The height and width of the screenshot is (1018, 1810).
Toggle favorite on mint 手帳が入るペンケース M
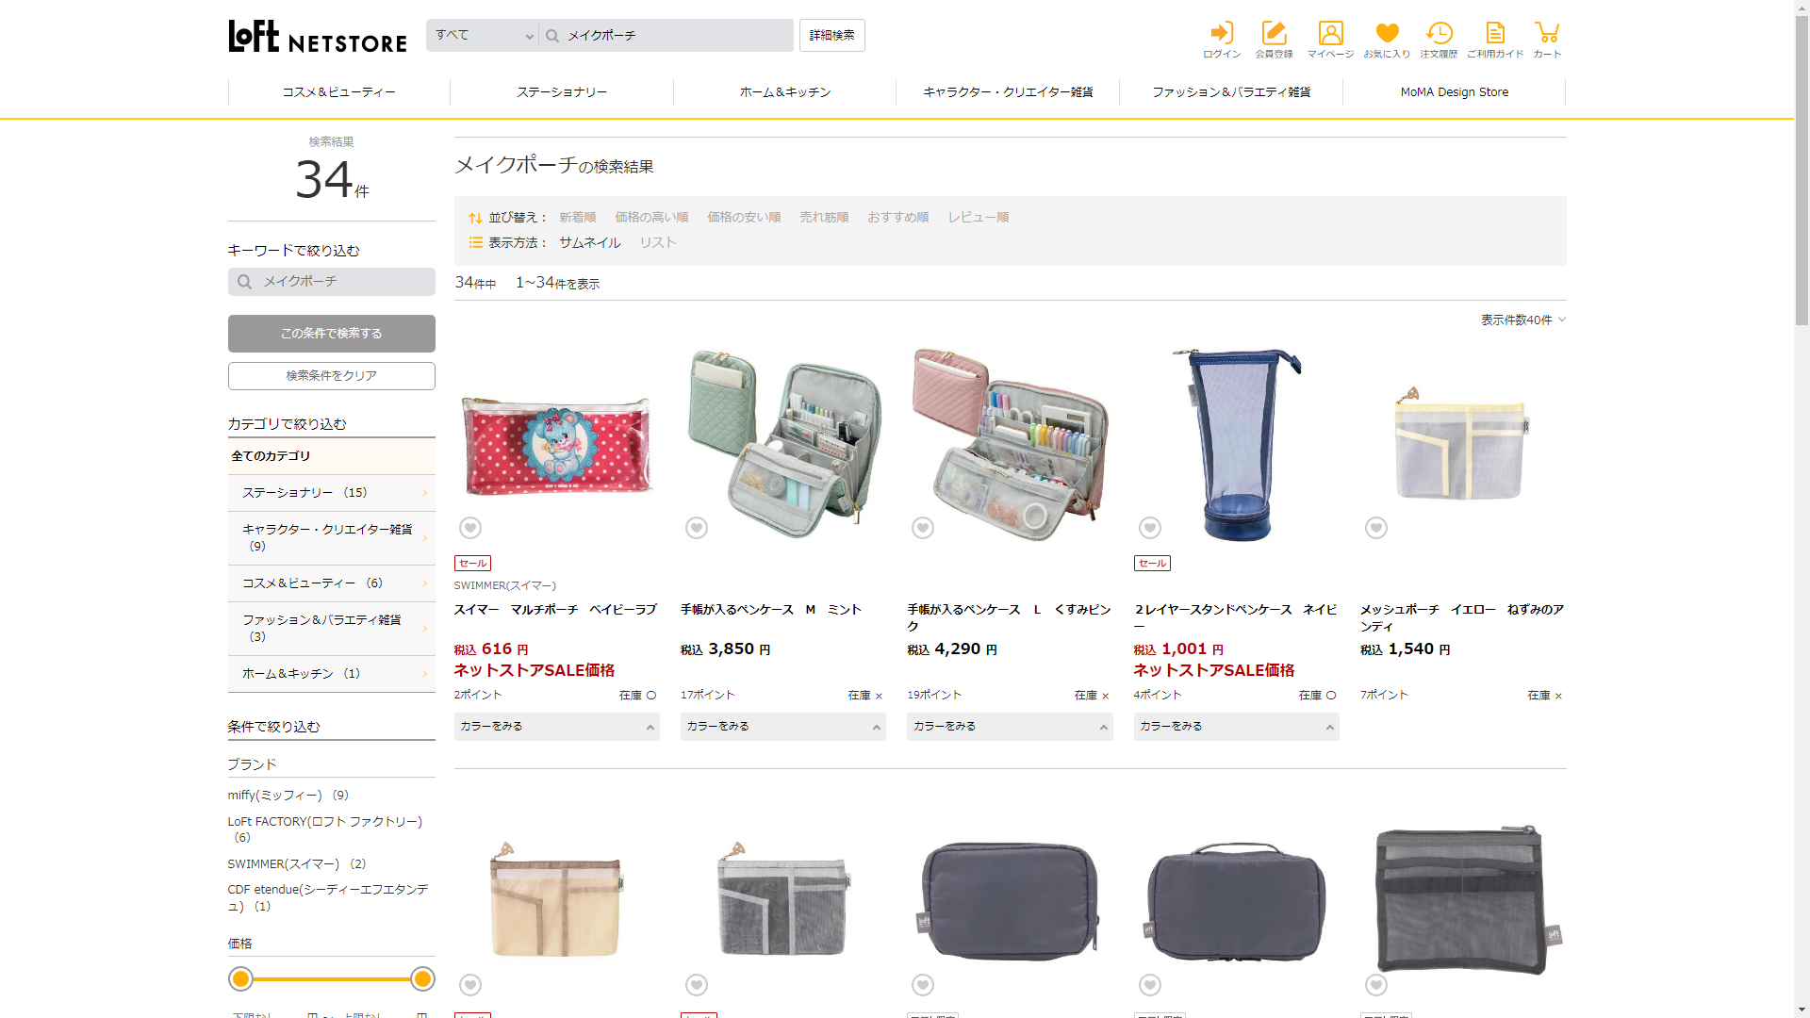pyautogui.click(x=697, y=528)
